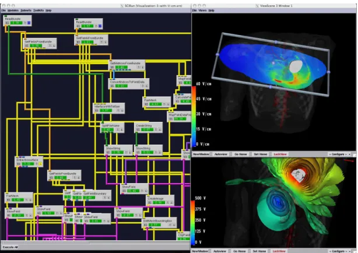Click the CreateImage green progress bar

pos(159,202)
